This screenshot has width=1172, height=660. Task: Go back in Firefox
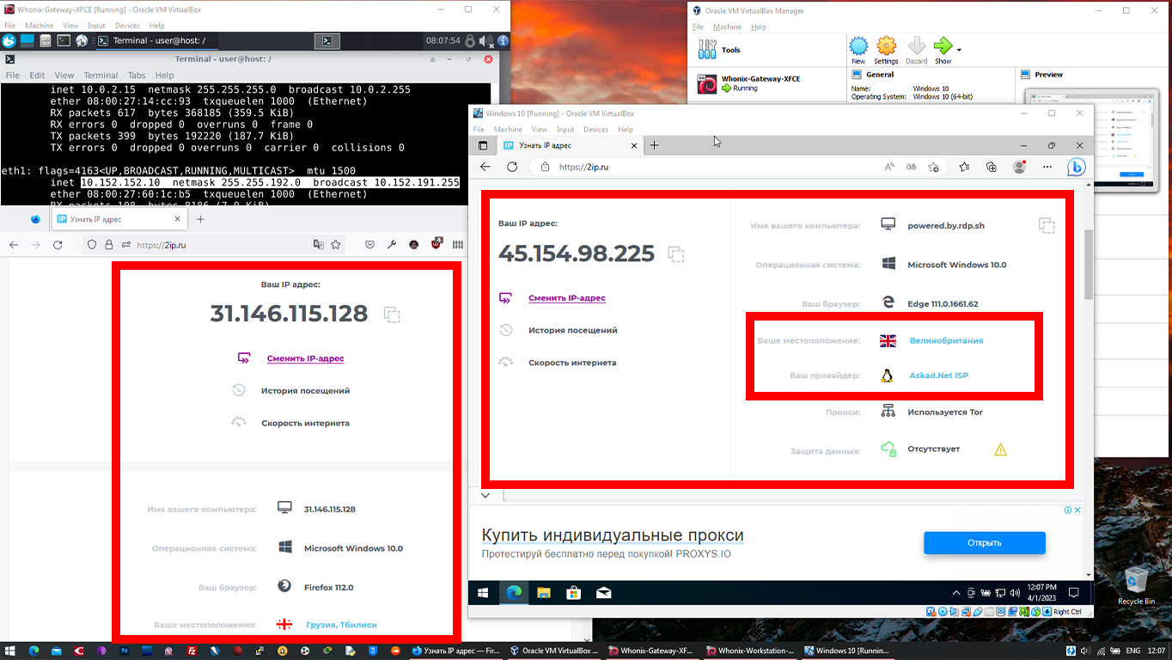click(14, 245)
